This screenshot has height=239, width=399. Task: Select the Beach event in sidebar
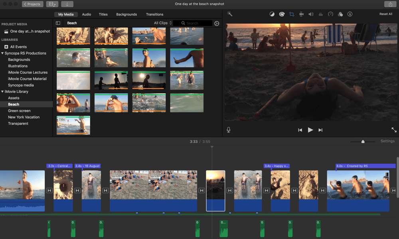(x=26, y=105)
